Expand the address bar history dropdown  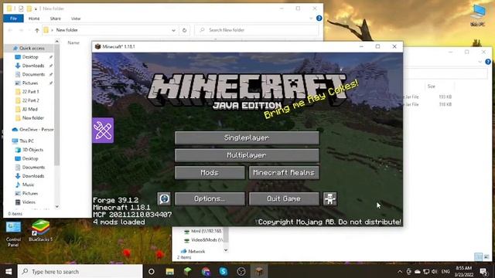click(x=173, y=30)
